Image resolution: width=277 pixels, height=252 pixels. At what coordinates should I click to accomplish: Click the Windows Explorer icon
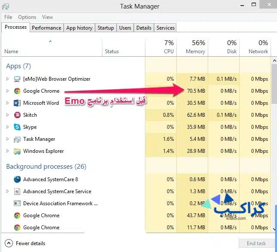tap(17, 151)
